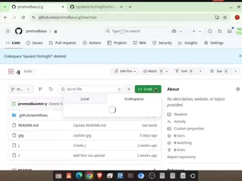Expand the Watch options dropdown
Viewport: 242px width, 181px height.
[x=167, y=71]
